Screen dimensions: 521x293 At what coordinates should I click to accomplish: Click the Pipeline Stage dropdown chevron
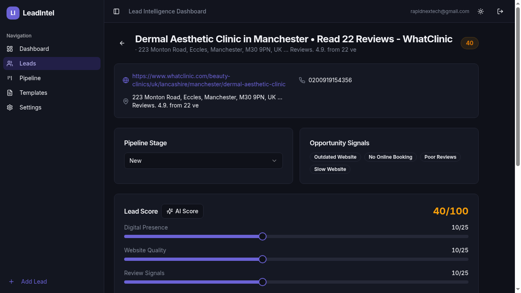pyautogui.click(x=274, y=161)
